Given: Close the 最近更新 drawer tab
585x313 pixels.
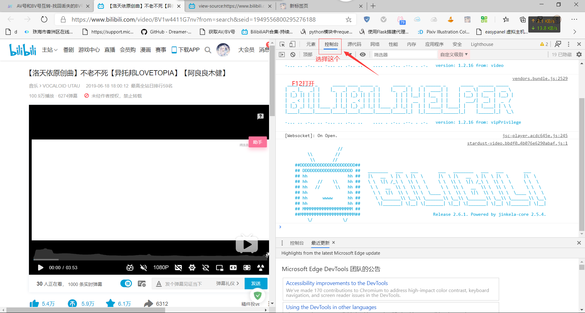Looking at the screenshot, I should pos(334,242).
